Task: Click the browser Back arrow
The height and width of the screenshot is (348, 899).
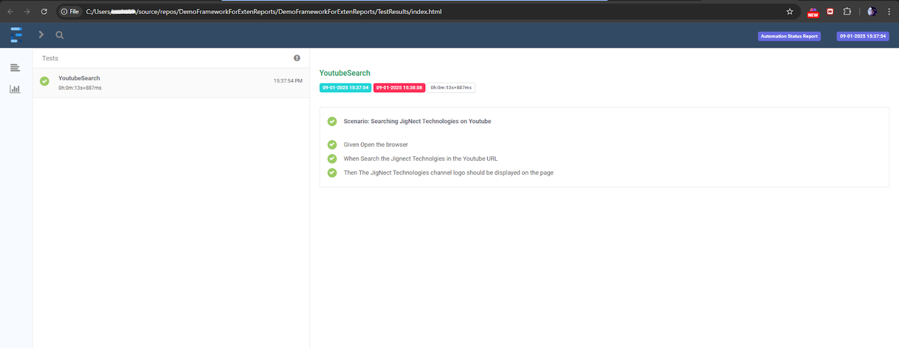Action: coord(10,12)
